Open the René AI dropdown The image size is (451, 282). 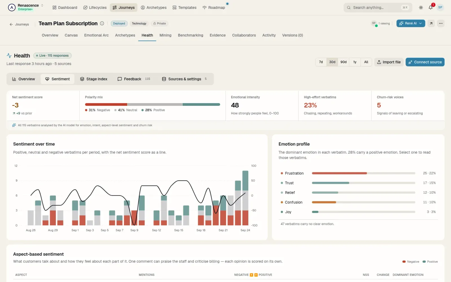click(411, 23)
